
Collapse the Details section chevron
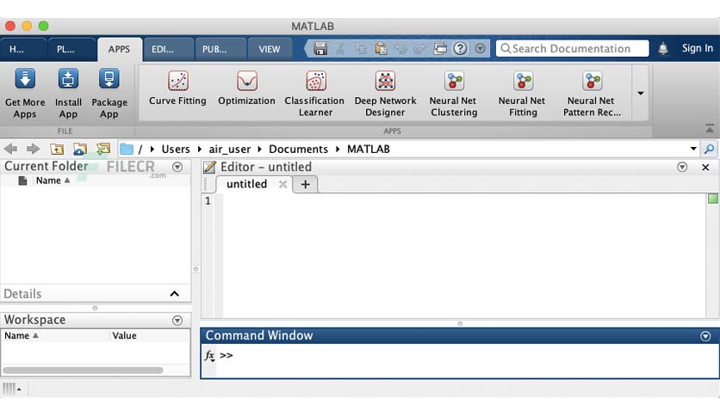(x=175, y=294)
